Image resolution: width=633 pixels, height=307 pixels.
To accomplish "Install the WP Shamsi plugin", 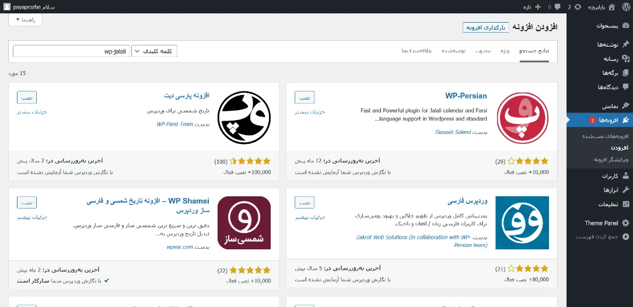I will coord(27,203).
